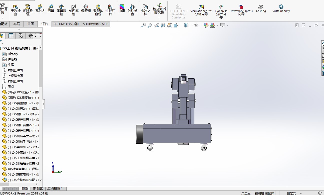Screen dimensions: 324x195
Task: Click the Zoom to Area icon
Action: 150,25
